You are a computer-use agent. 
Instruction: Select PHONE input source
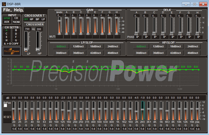tap(16, 22)
